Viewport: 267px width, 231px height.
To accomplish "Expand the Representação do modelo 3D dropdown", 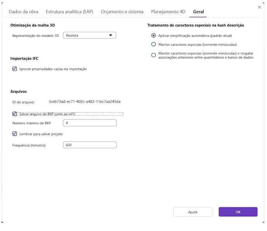I will click(x=89, y=35).
